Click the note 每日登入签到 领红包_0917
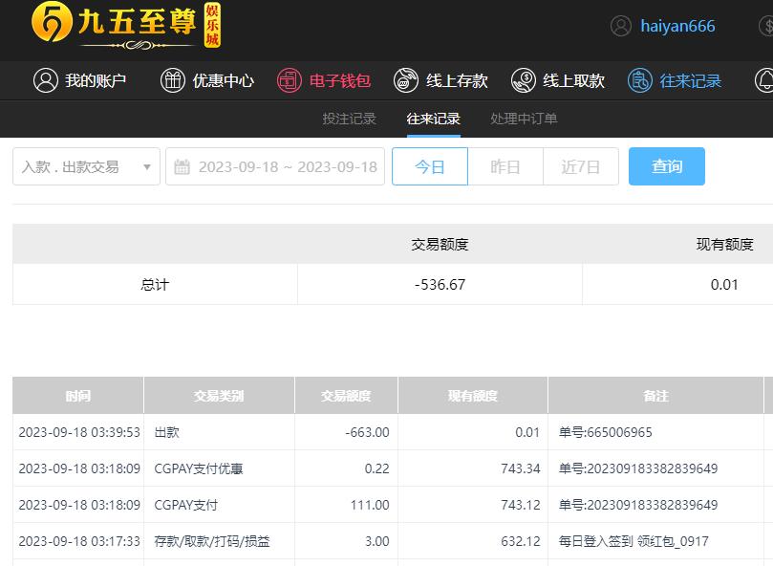Image resolution: width=773 pixels, height=566 pixels. 633,541
